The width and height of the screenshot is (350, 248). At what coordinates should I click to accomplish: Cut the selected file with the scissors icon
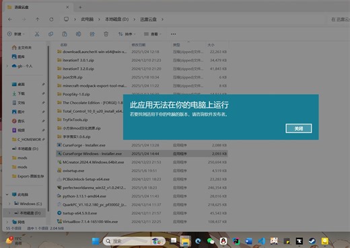(37, 34)
